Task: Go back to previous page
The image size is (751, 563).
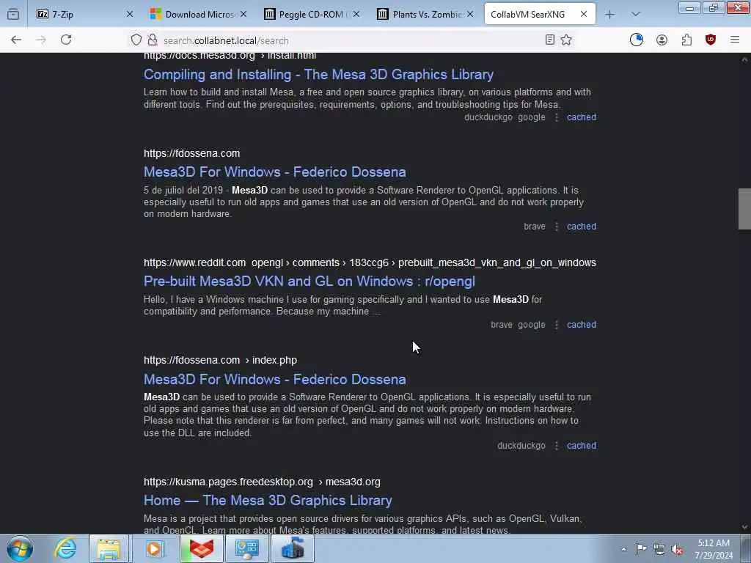Action: point(16,40)
